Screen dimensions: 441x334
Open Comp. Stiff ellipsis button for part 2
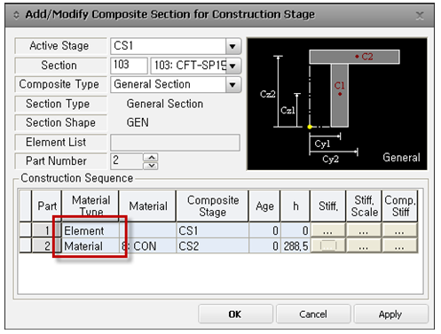(x=399, y=245)
